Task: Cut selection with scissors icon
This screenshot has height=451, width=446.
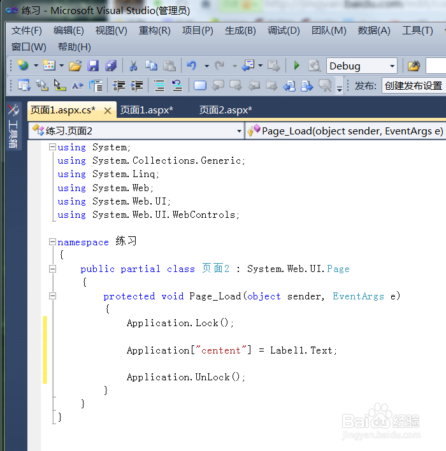Action: [x=133, y=66]
